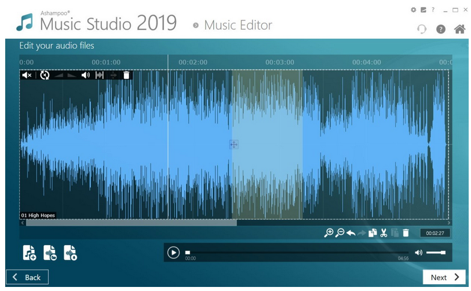
Task: Delete selection via bottom toolbar trash icon
Action: [x=406, y=233]
